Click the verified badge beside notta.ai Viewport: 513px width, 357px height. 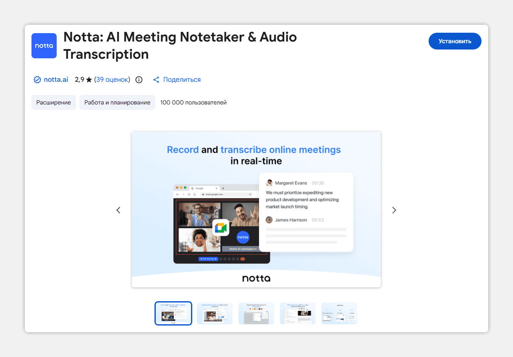(x=37, y=80)
